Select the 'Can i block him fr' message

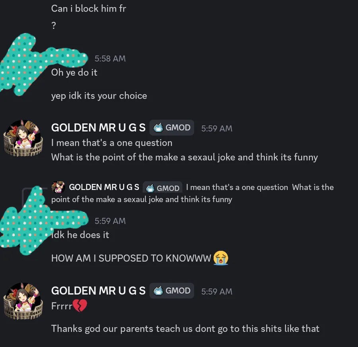tap(89, 9)
